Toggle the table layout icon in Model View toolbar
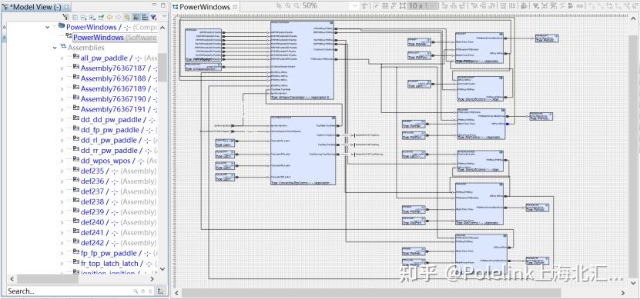 [145, 17]
